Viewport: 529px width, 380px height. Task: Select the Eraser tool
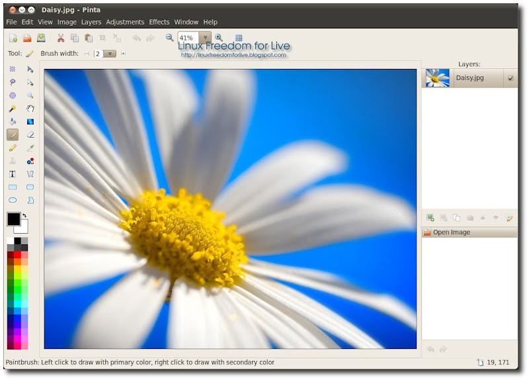coord(30,135)
